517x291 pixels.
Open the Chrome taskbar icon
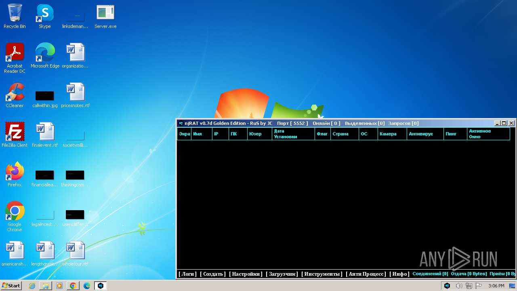73,286
